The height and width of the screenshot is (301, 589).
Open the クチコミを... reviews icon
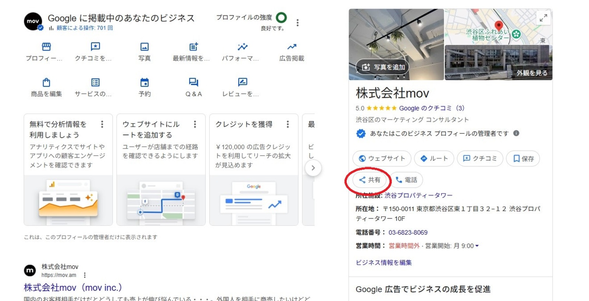pos(95,47)
